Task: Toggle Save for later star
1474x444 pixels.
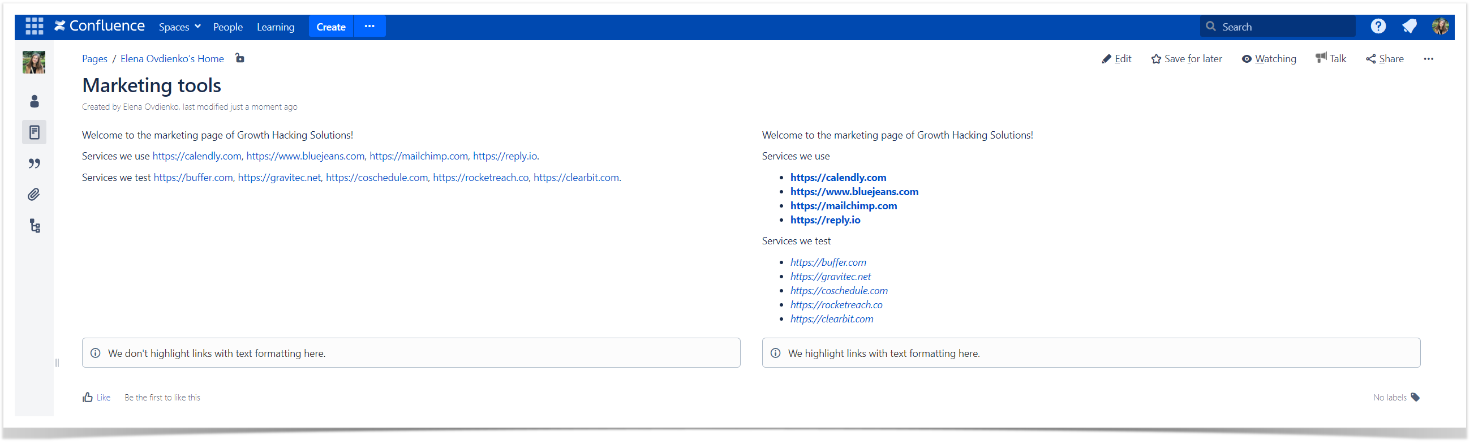Action: (1186, 59)
